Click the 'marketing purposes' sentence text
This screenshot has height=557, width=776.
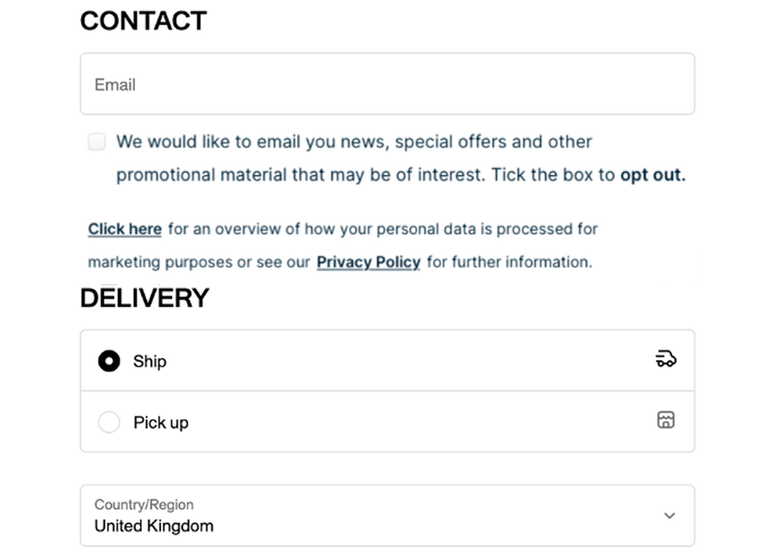[x=199, y=262]
